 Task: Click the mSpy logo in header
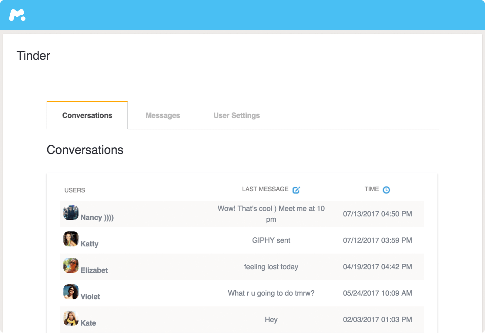point(17,15)
